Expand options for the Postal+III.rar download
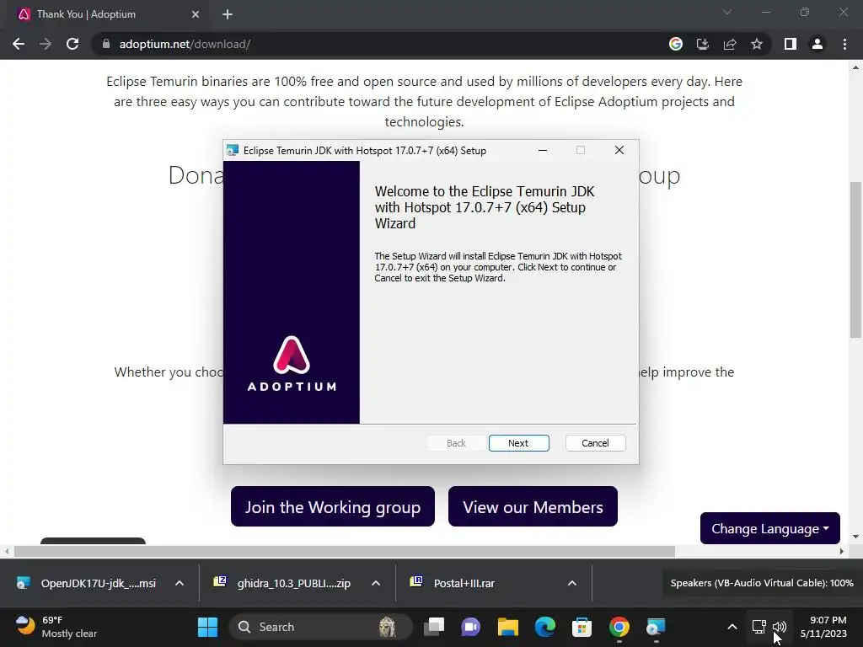 tap(572, 583)
